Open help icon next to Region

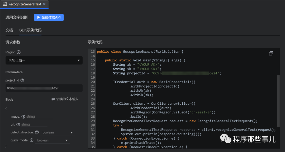point(18,52)
